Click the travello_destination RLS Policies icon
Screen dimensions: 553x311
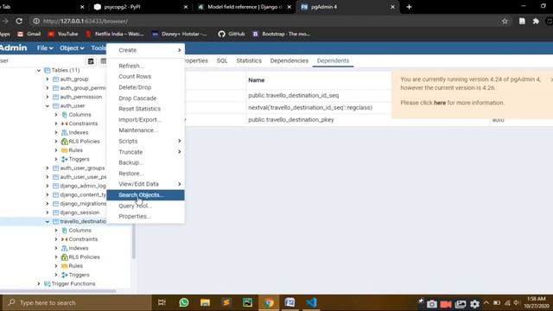[x=64, y=257]
